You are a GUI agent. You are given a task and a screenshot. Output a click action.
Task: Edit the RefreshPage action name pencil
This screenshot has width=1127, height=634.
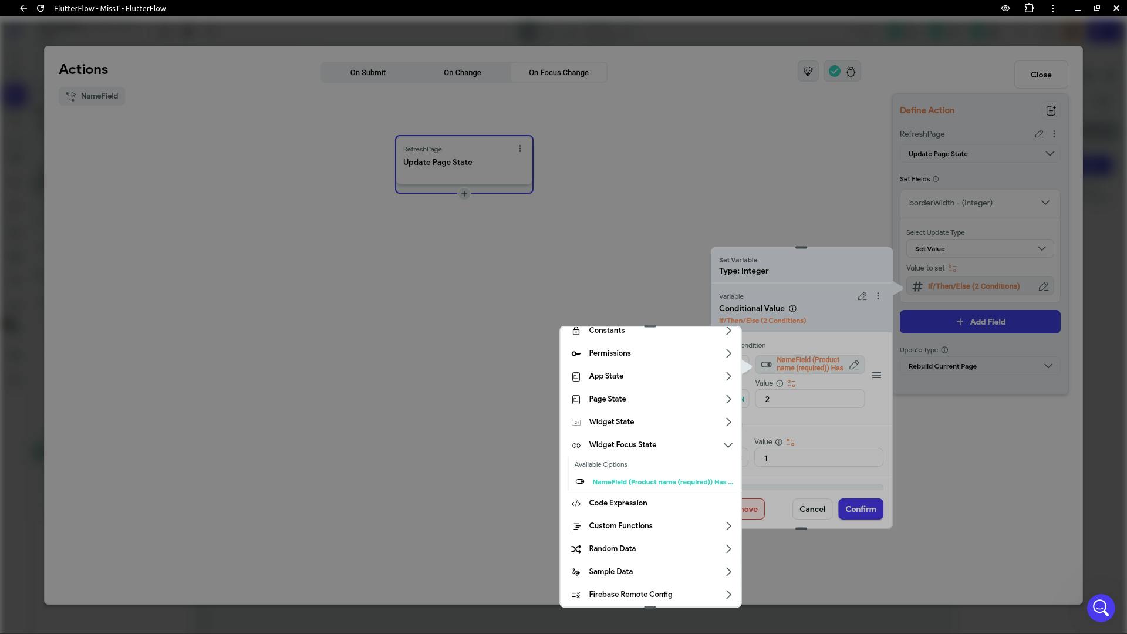pyautogui.click(x=1039, y=134)
